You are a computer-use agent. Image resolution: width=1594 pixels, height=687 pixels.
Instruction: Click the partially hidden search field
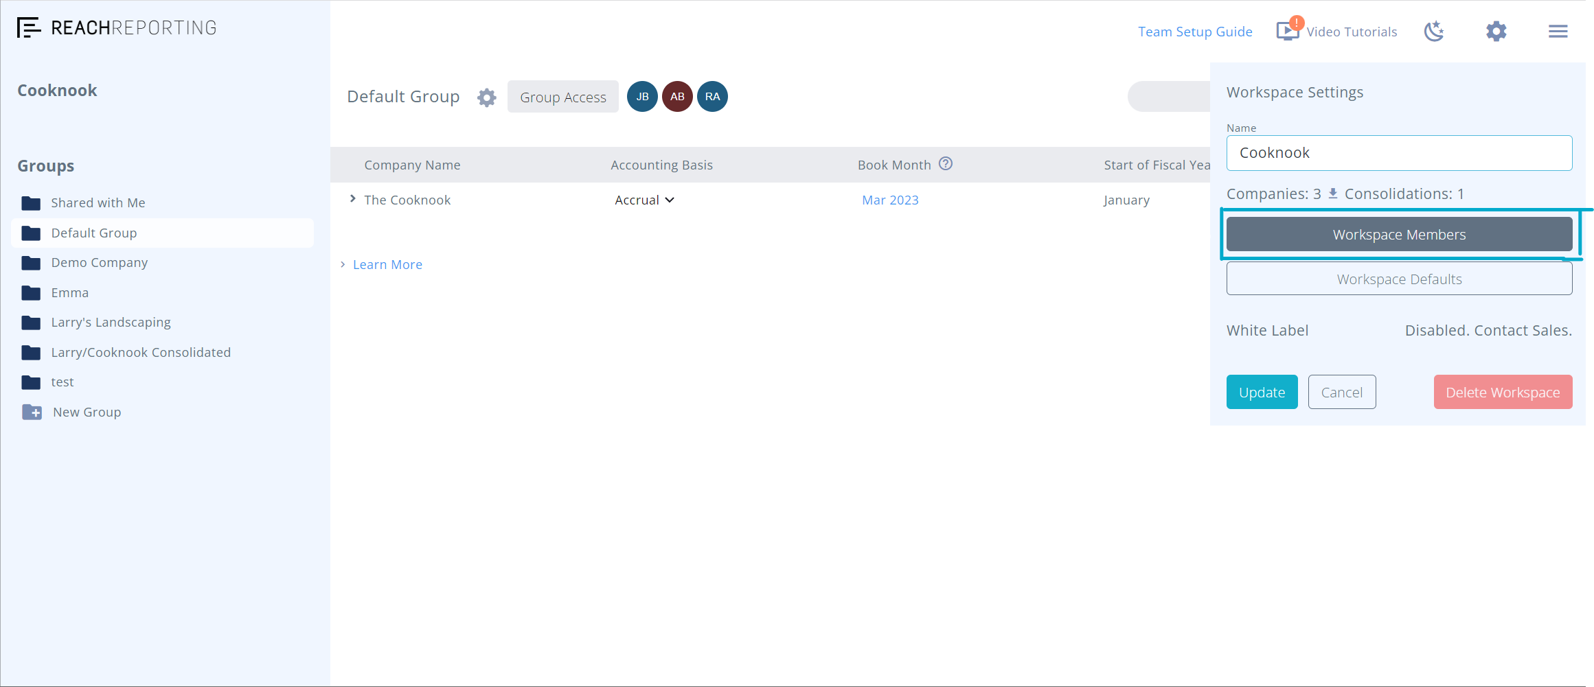[1169, 97]
